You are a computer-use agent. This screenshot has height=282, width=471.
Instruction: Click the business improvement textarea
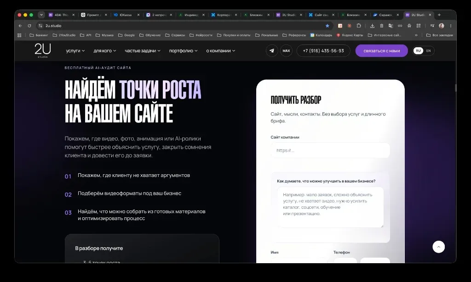coord(330,207)
